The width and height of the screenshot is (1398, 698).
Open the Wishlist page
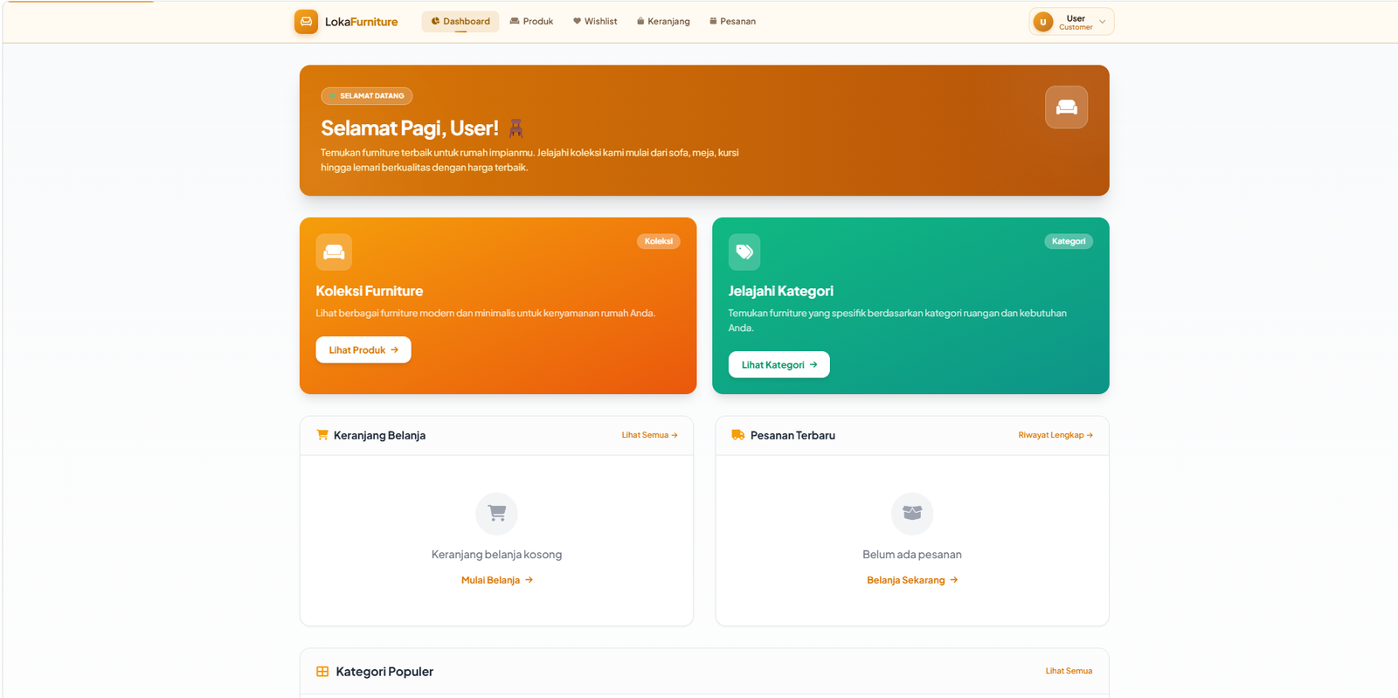[x=595, y=21]
